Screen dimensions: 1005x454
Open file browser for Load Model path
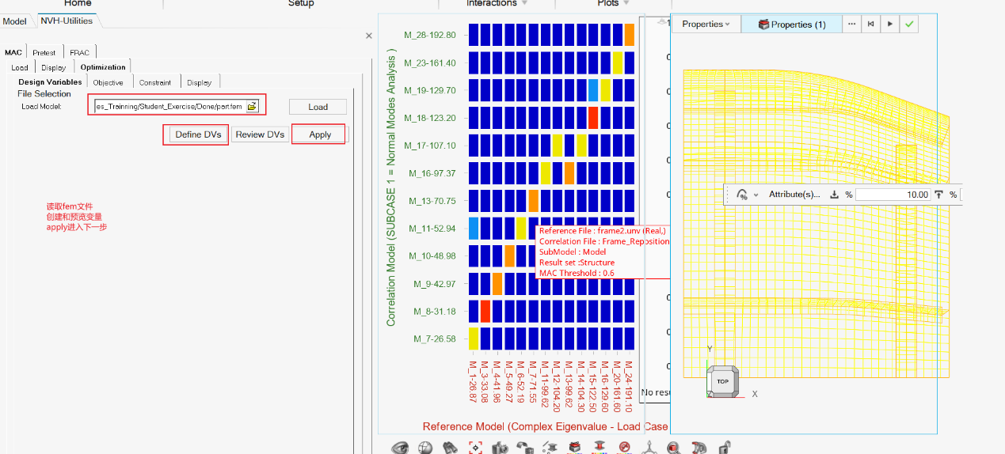click(252, 106)
